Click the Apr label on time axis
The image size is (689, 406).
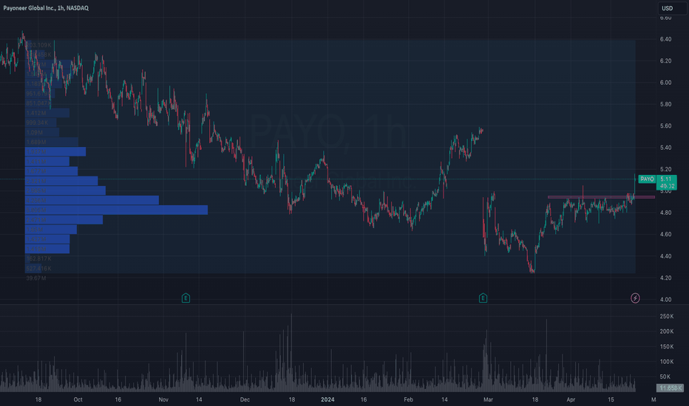[571, 399]
